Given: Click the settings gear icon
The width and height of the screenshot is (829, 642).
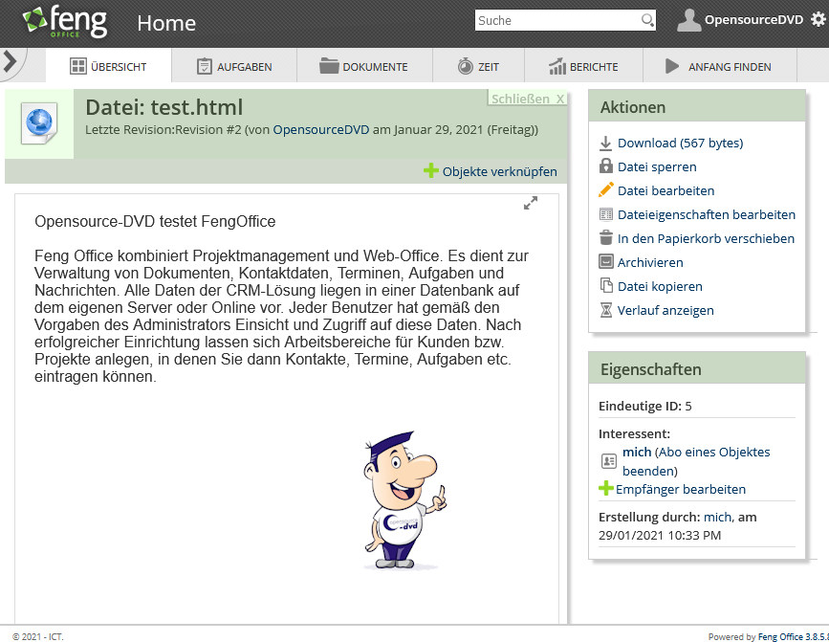Looking at the screenshot, I should pyautogui.click(x=817, y=20).
